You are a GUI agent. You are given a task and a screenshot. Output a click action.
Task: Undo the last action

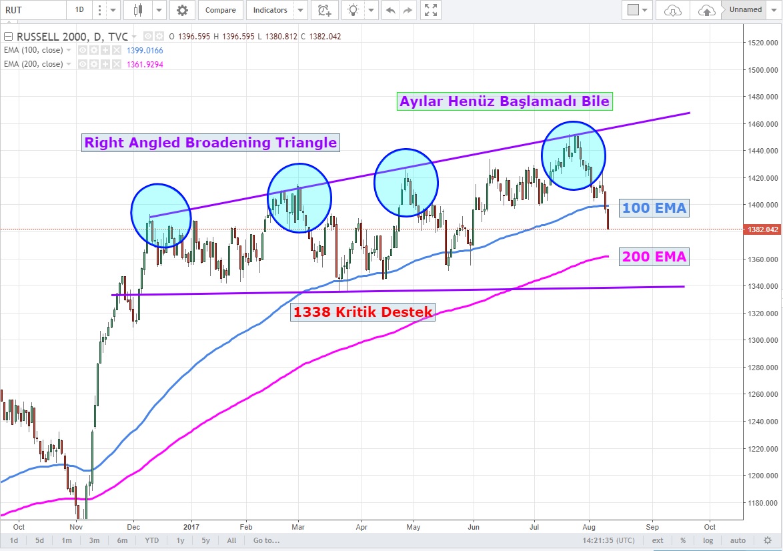point(391,10)
